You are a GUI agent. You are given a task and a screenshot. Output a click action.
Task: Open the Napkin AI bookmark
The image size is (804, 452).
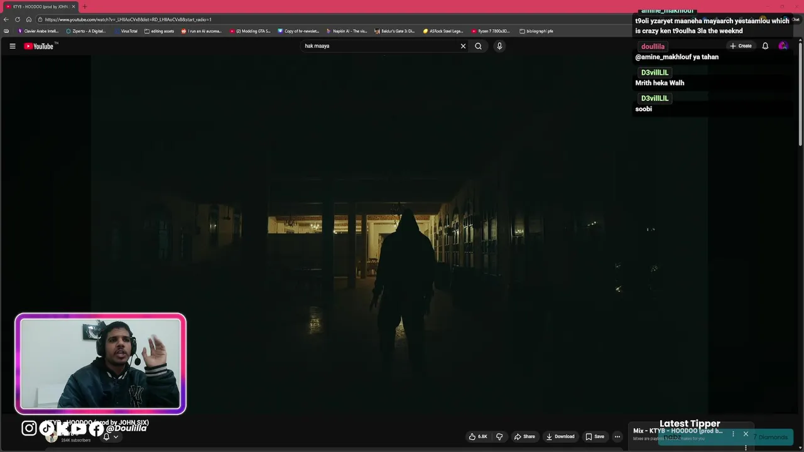(x=347, y=31)
